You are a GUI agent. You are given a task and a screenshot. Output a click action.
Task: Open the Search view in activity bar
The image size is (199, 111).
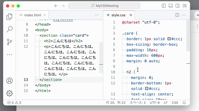click(9, 29)
